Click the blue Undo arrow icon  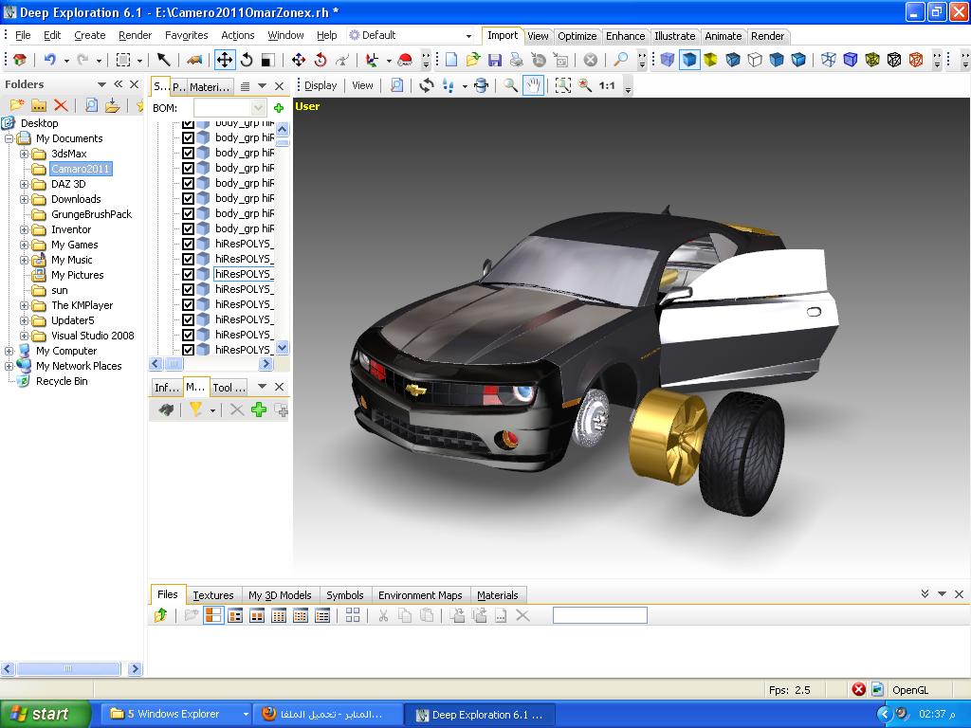tap(50, 60)
